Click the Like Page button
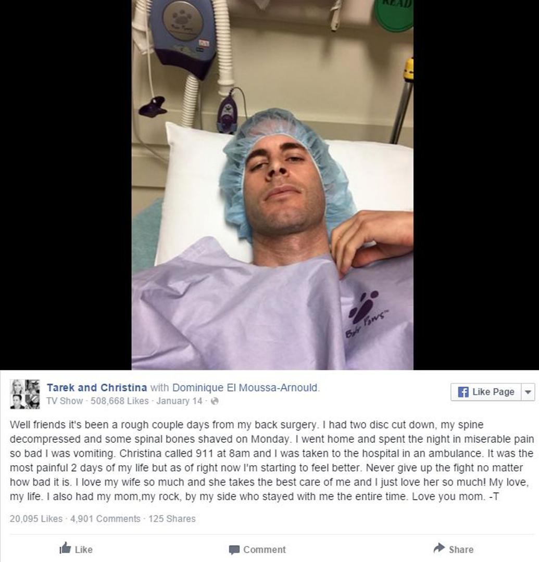The width and height of the screenshot is (539, 562). point(486,392)
